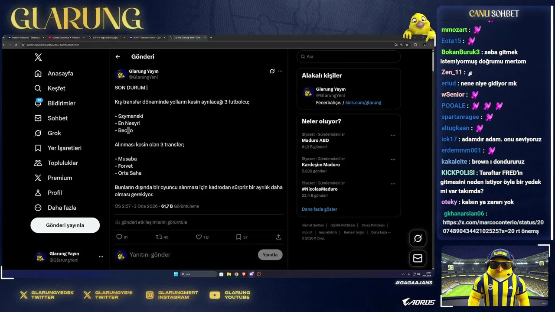Open Maduro ABD trend

pos(315,140)
